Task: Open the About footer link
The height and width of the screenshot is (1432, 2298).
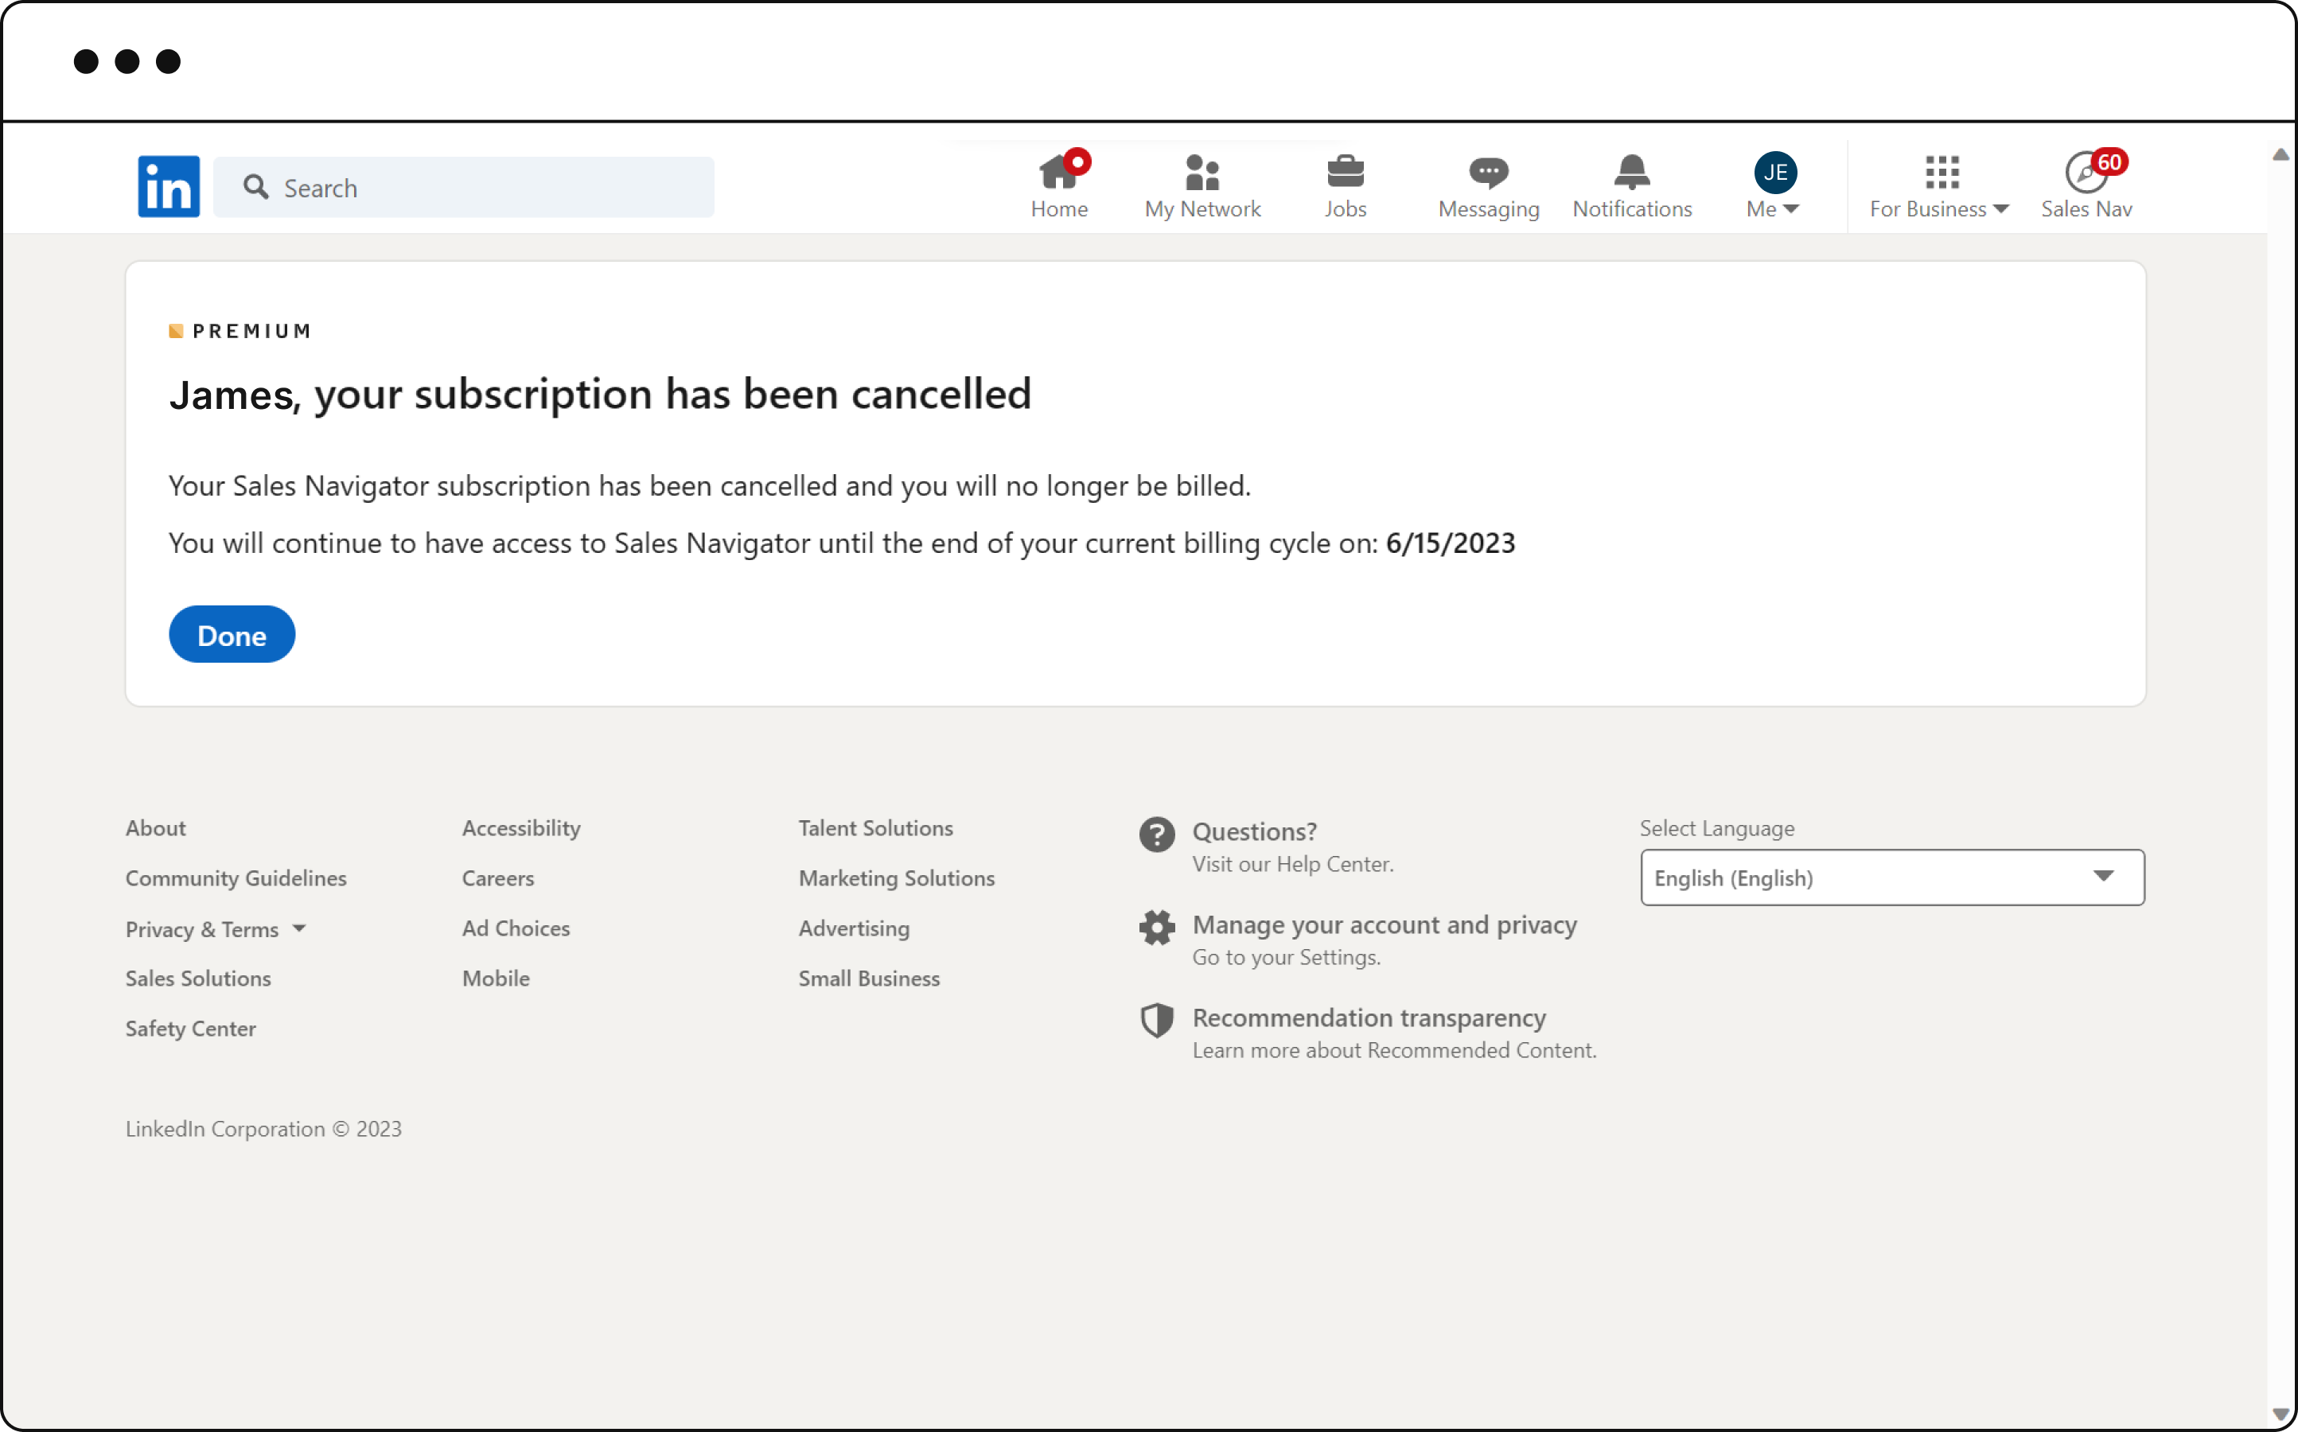Action: 155,827
